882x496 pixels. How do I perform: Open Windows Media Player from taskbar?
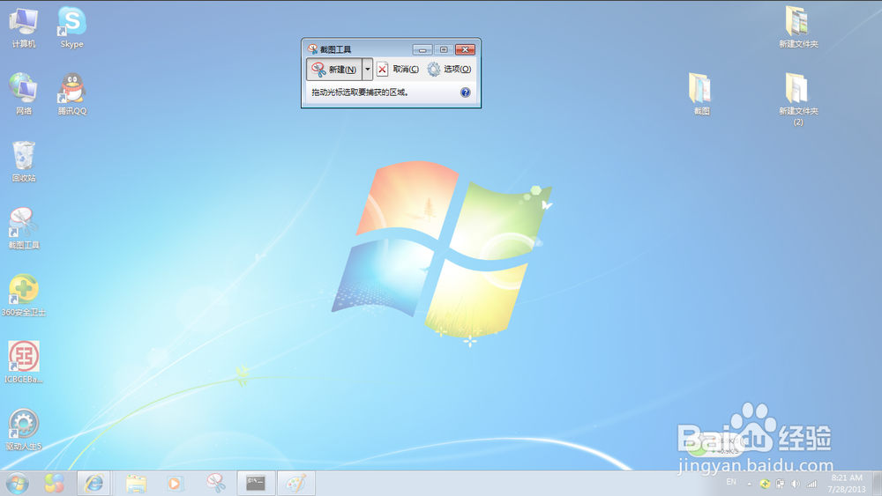[x=175, y=484]
